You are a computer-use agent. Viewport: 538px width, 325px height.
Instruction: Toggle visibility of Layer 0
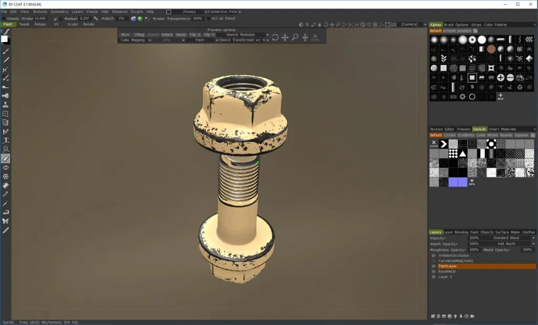pos(433,277)
